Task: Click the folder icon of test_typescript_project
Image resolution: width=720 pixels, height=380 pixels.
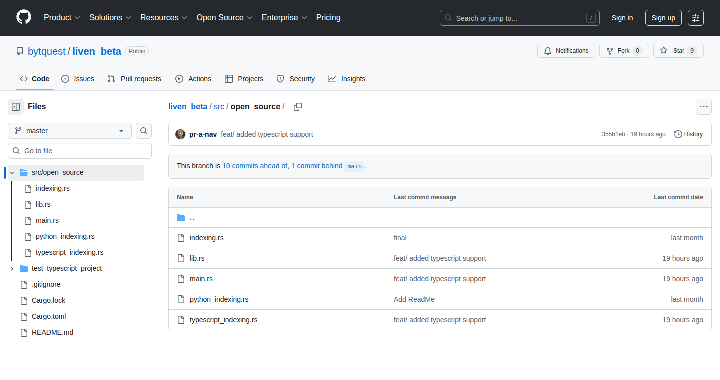Action: tap(24, 268)
